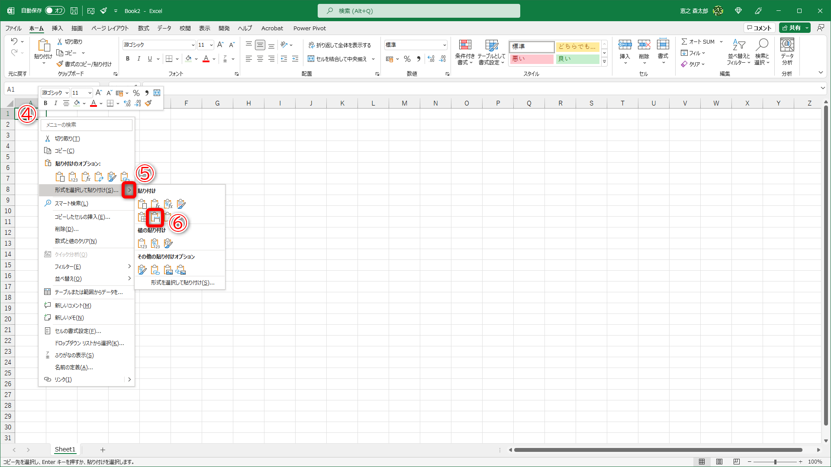
Task: Expand the number format combo box
Action: 444,45
